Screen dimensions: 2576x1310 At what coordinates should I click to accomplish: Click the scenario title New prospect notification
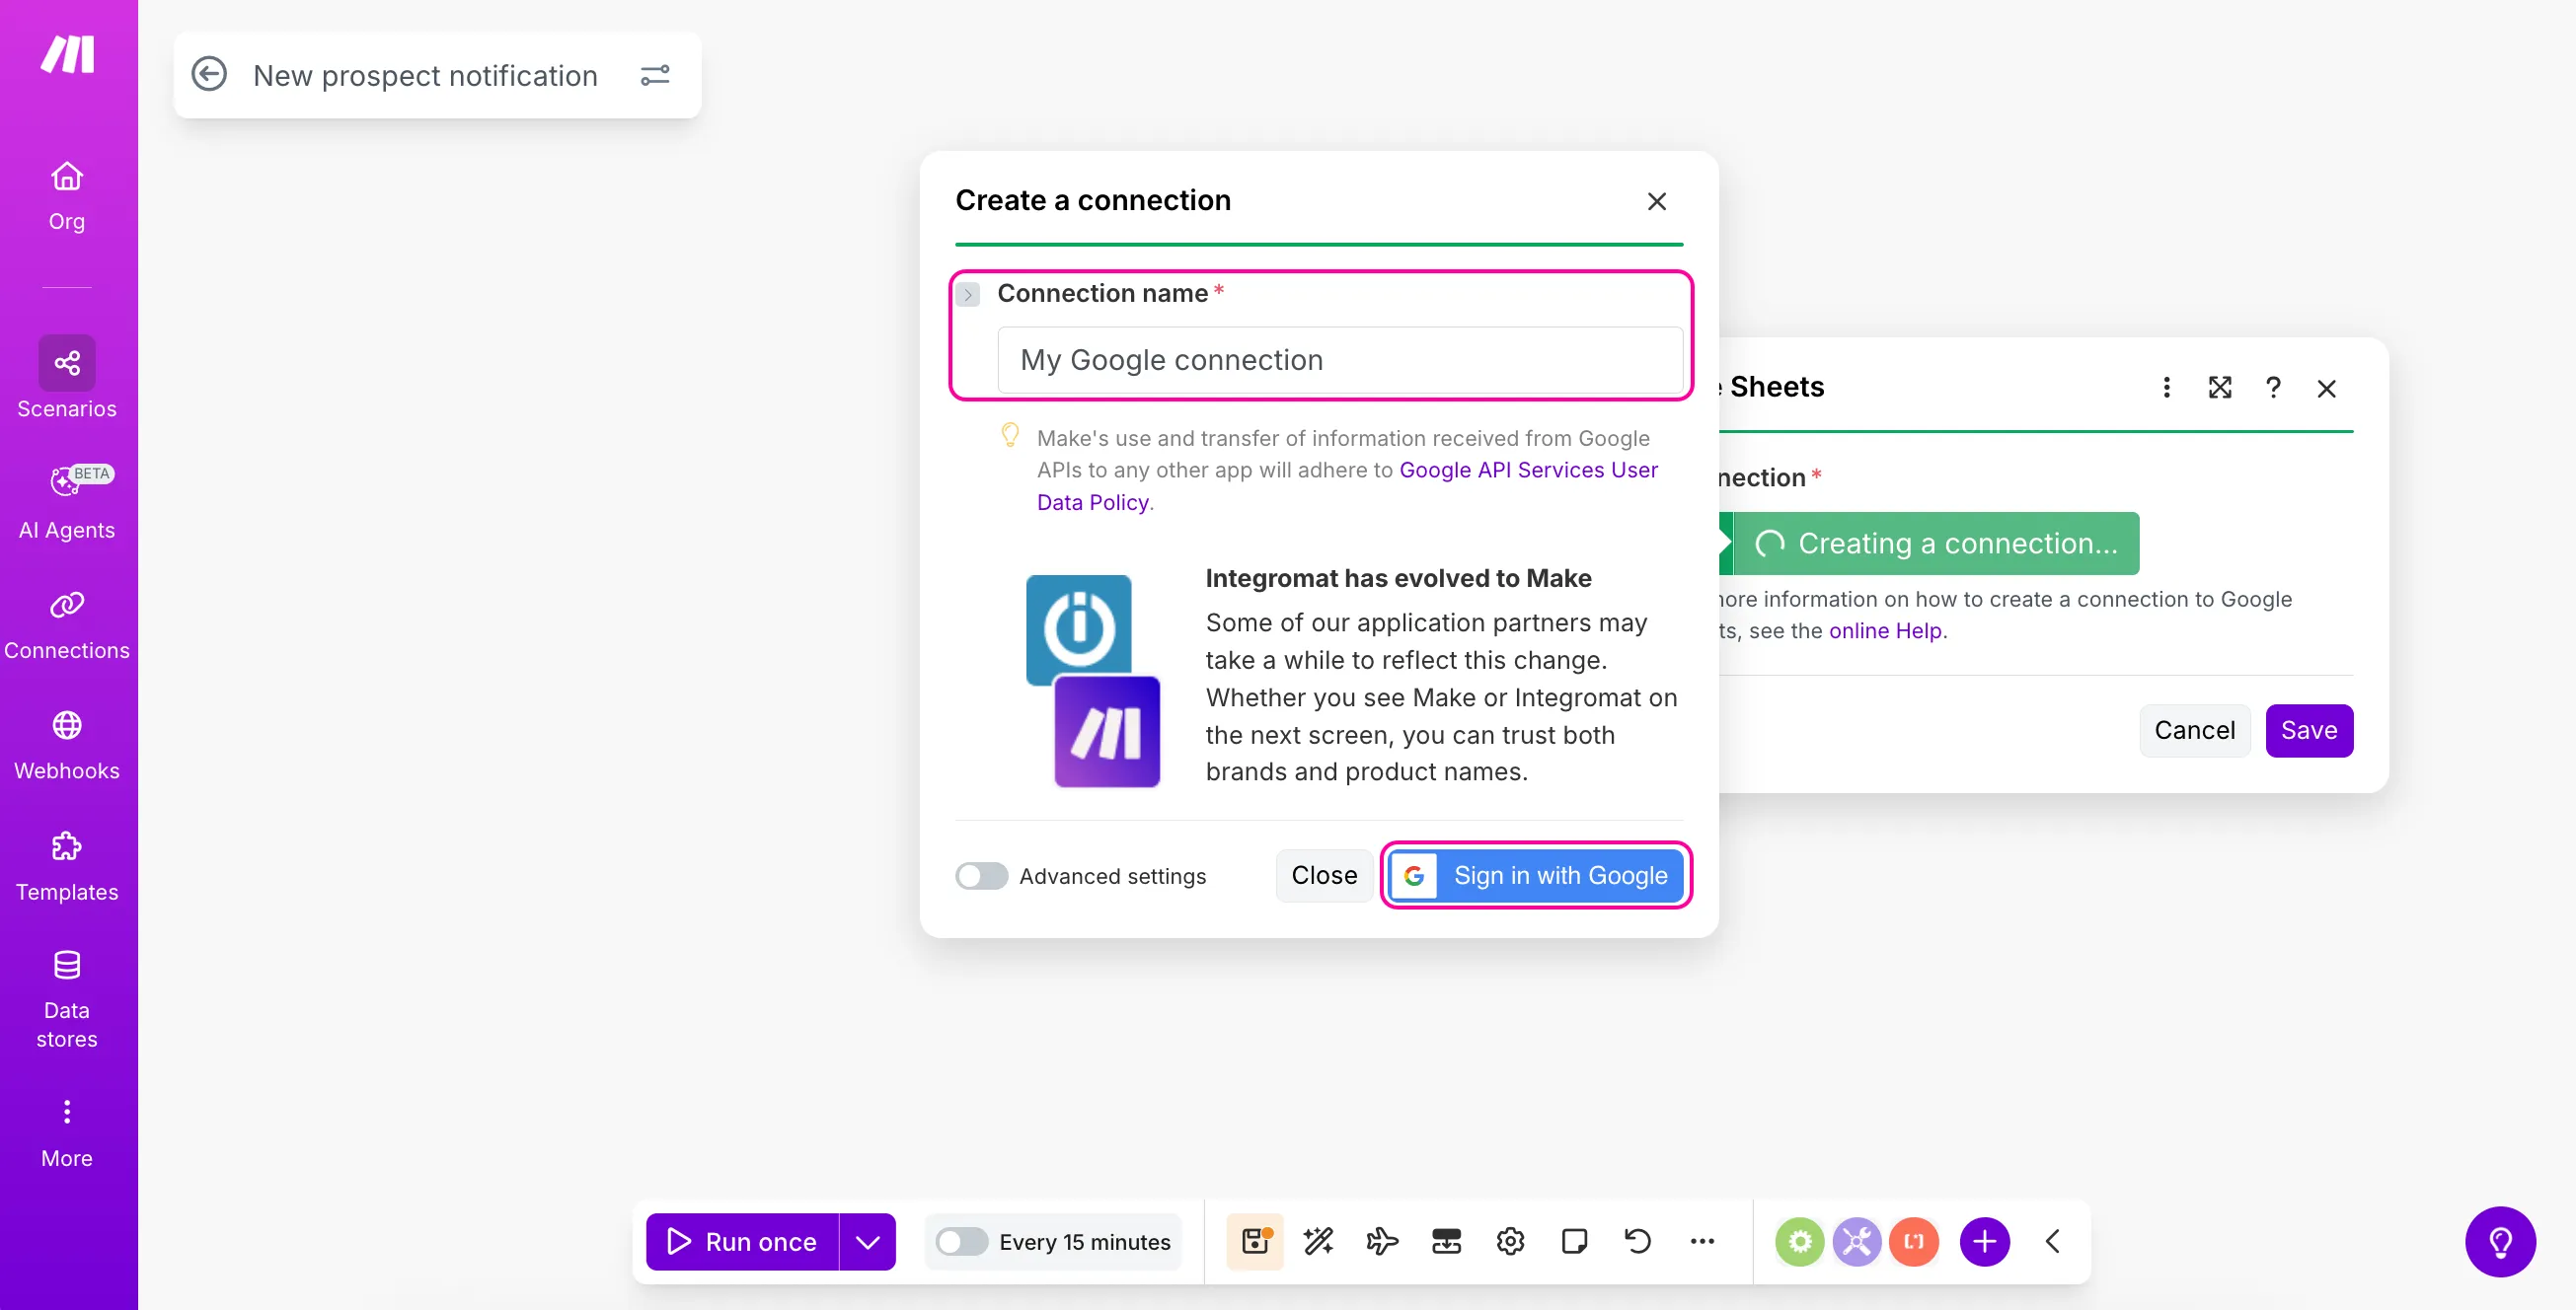pyautogui.click(x=425, y=75)
